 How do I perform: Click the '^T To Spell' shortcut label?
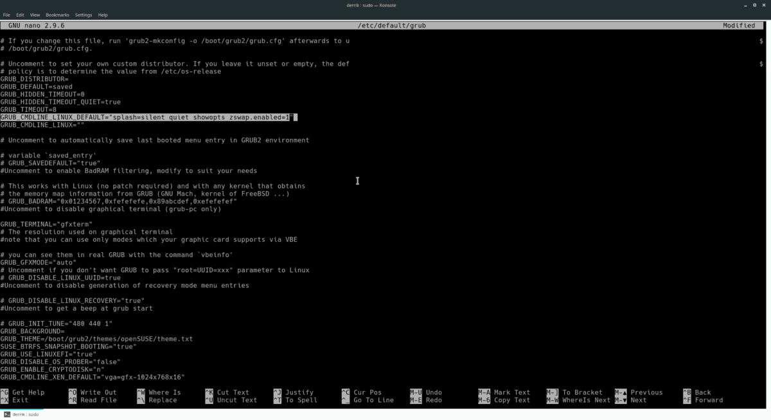[296, 400]
